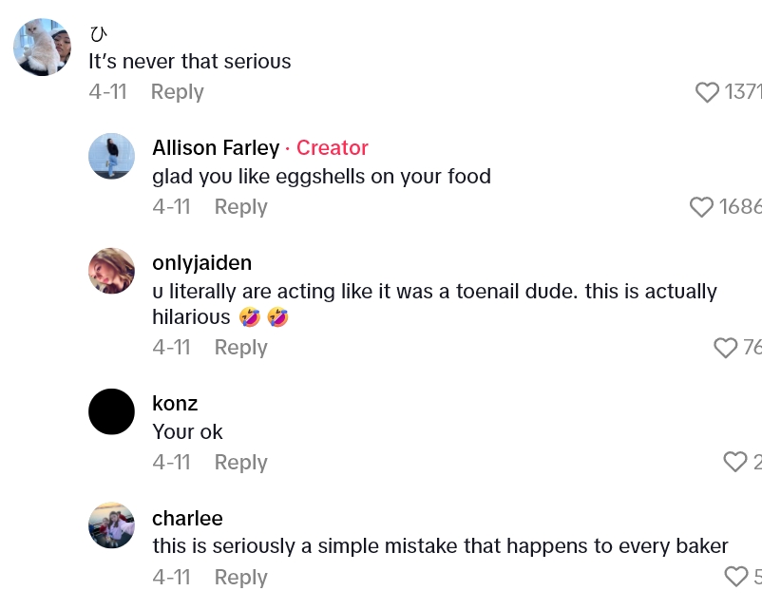Open the cat profile picture
Screen dimensions: 762x610
[x=43, y=48]
